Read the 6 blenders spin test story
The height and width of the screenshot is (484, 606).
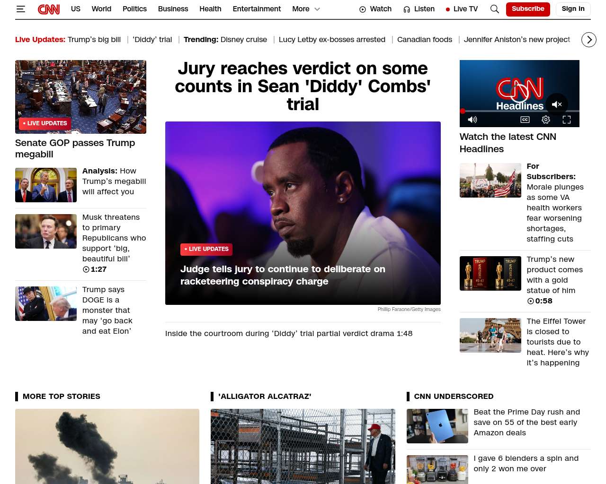[x=526, y=464]
